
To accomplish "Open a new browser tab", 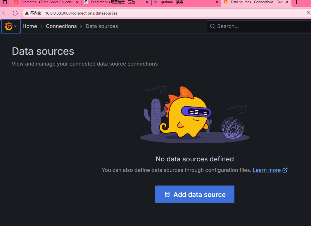I will (296, 2).
